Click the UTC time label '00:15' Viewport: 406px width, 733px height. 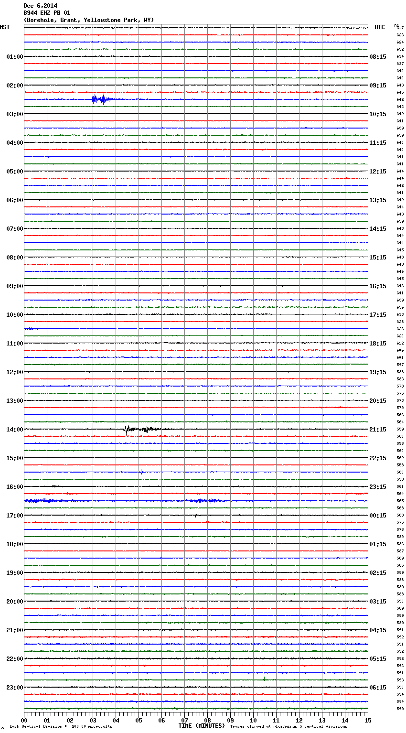(378, 516)
